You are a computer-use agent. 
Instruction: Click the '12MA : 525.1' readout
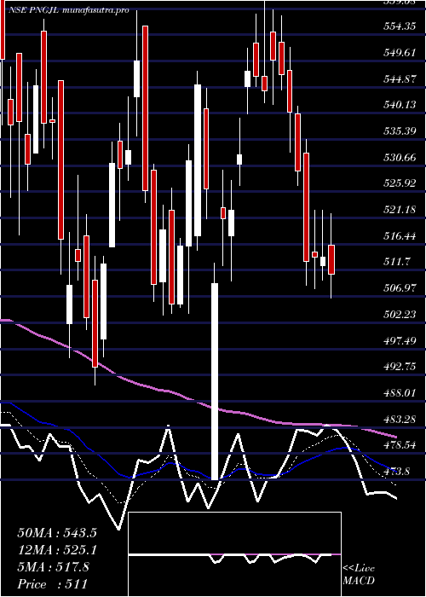point(57,550)
